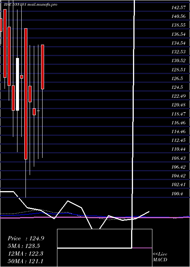This screenshot has width=190, height=267.
Task: Click the 120.48 price label
Action: click(x=178, y=105)
